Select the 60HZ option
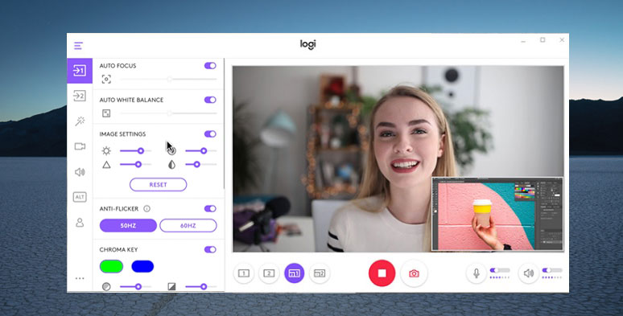 188,225
